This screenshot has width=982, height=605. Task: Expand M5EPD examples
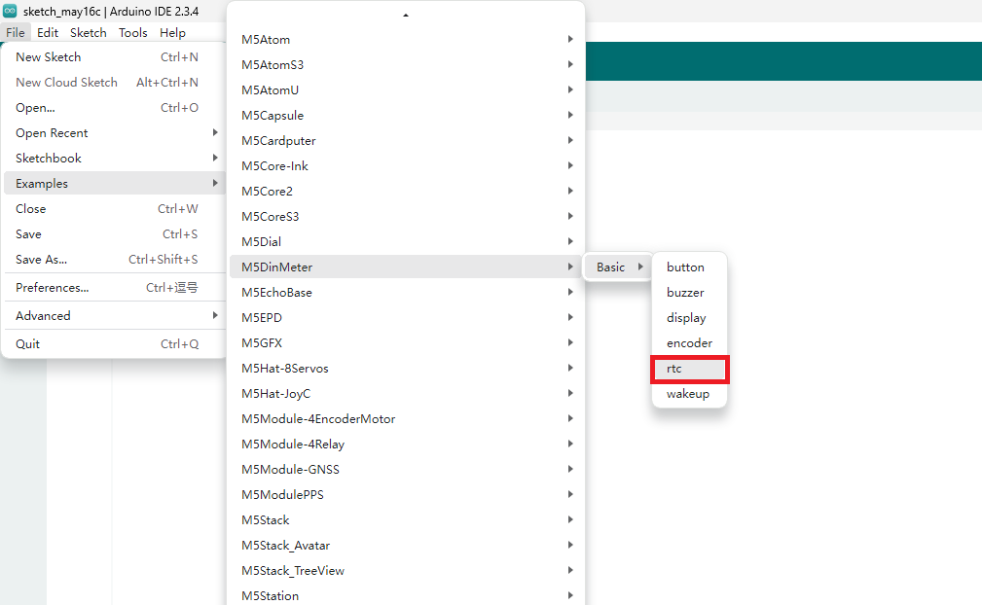click(406, 317)
